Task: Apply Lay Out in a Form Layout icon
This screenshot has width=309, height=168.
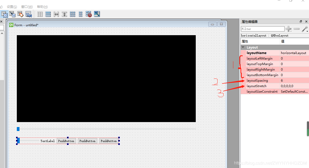Action: click(81, 14)
